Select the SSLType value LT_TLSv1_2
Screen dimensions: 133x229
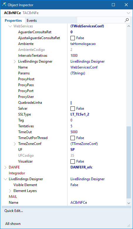pyautogui.click(x=80, y=114)
